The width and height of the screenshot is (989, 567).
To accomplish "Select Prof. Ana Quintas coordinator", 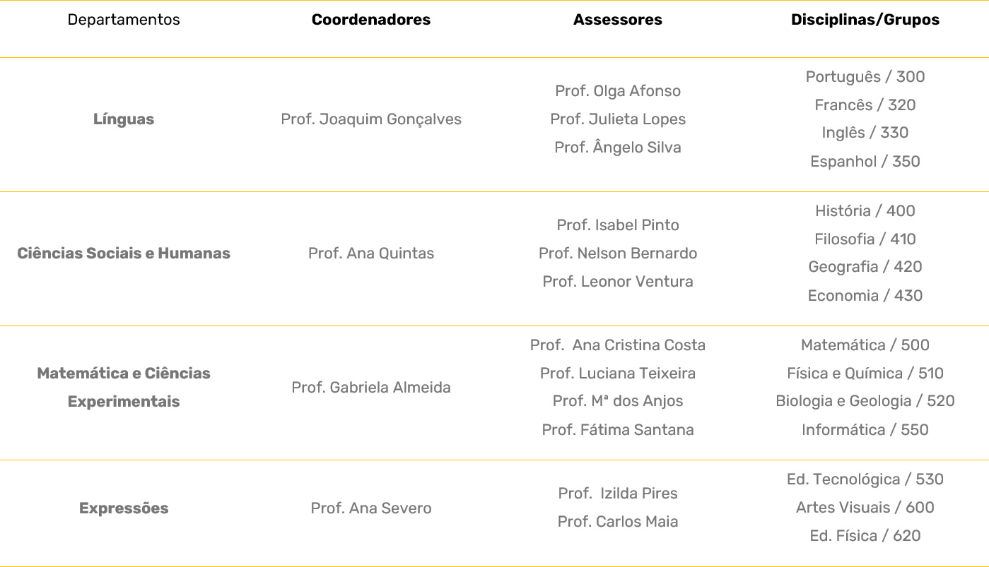I will [x=371, y=253].
